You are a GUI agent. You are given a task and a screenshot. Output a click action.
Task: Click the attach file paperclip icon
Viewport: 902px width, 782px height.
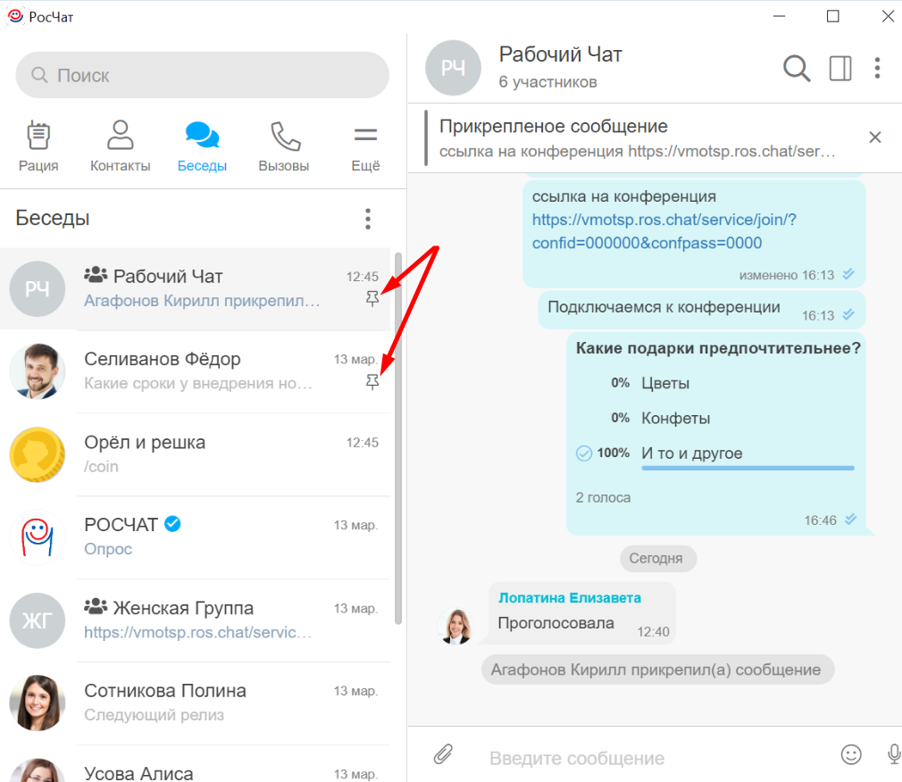[x=443, y=755]
